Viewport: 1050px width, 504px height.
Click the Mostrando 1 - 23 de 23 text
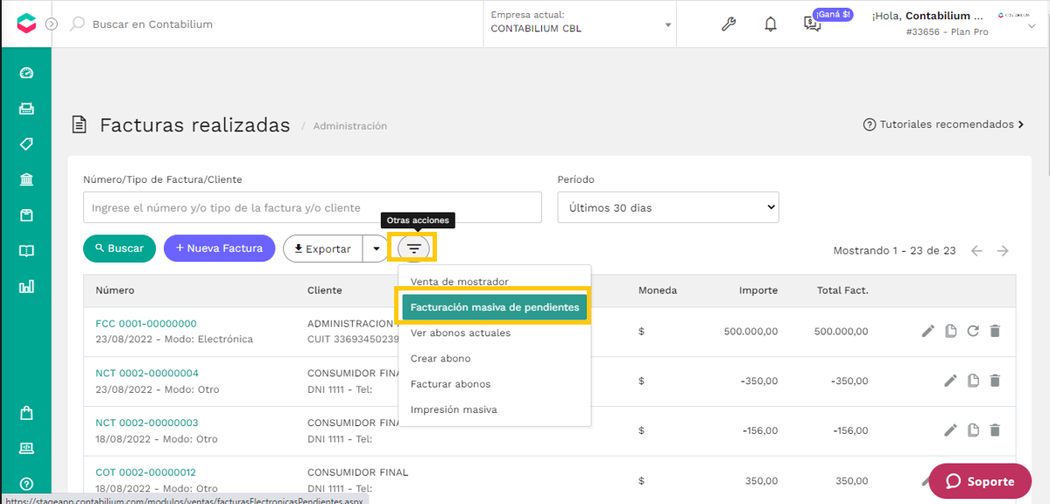(x=894, y=250)
